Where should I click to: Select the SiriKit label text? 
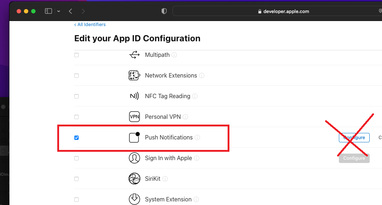[153, 179]
